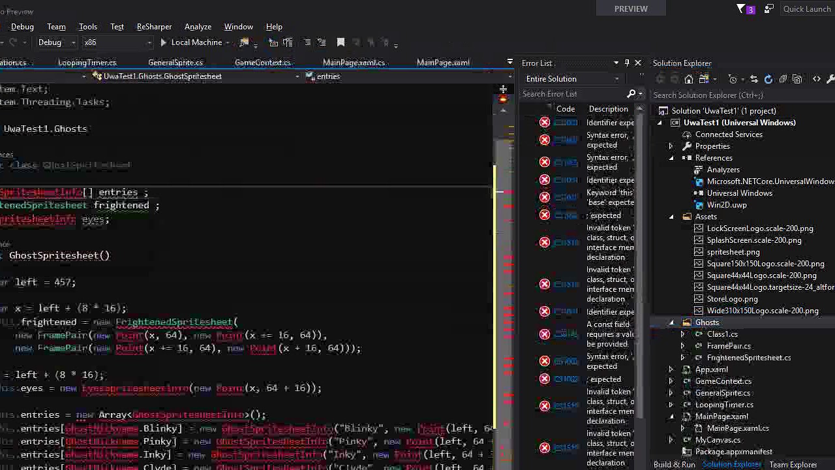Switch to Build & Run tab
The height and width of the screenshot is (470, 835).
675,465
